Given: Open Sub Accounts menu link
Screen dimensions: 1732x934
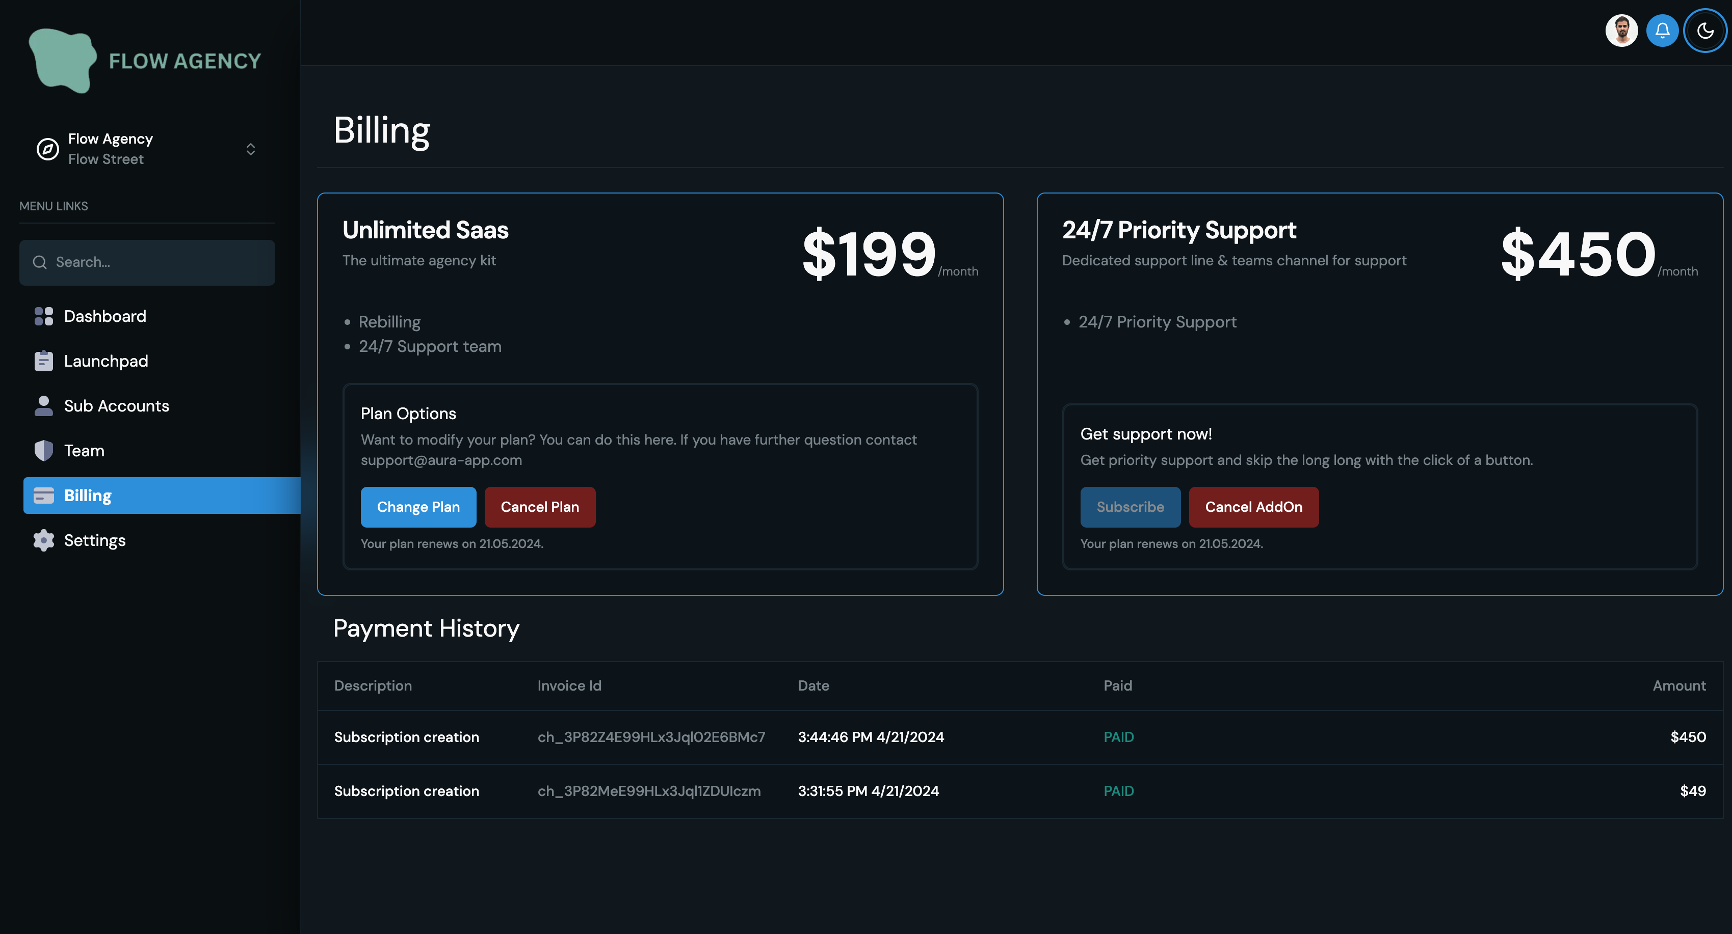Looking at the screenshot, I should pyautogui.click(x=116, y=406).
